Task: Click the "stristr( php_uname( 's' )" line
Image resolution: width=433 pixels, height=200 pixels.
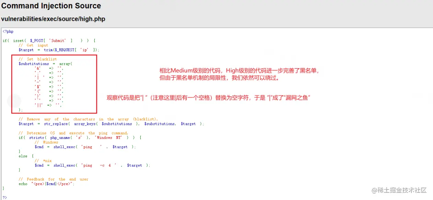Action: pyautogui.click(x=80, y=138)
